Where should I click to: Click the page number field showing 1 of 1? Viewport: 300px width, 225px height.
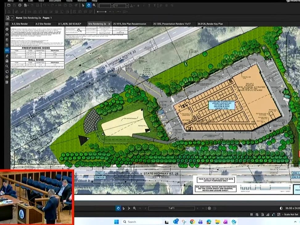[171, 208]
